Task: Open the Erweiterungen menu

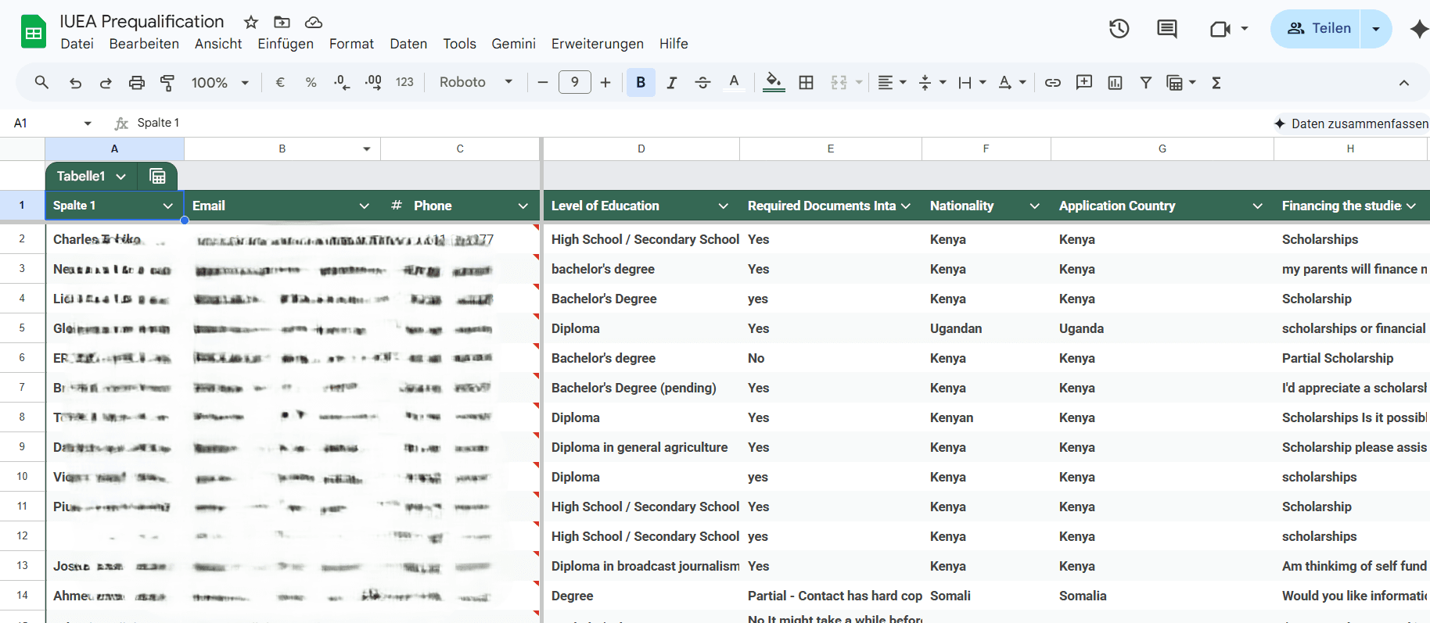Action: pos(598,44)
